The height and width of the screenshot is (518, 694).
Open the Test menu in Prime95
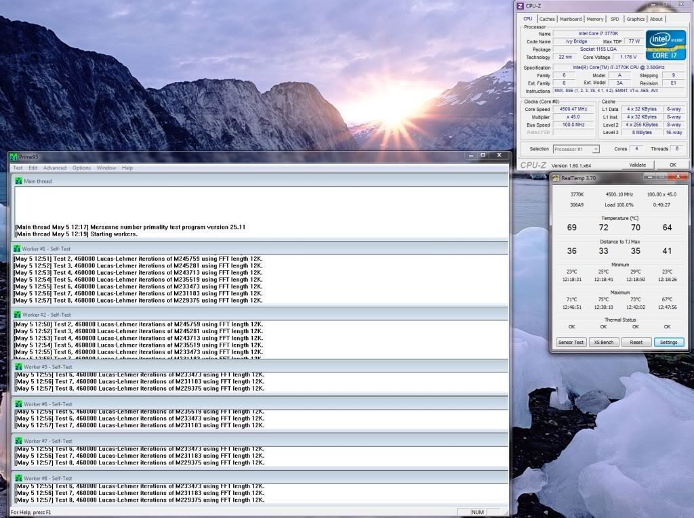[18, 168]
